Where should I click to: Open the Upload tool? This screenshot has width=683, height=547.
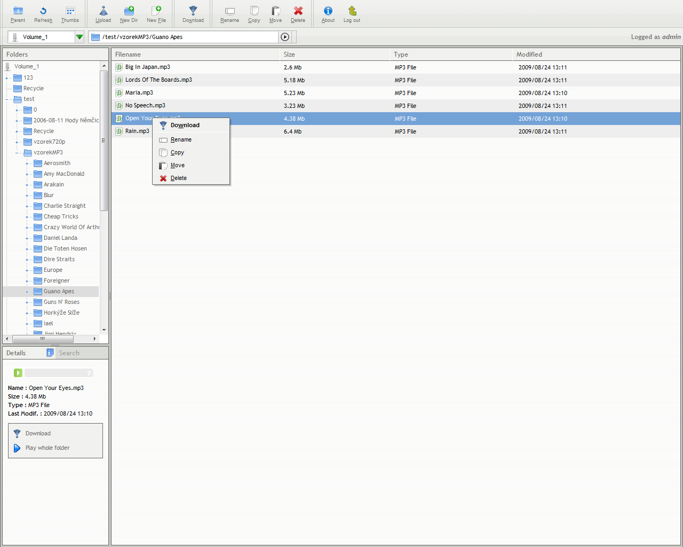click(104, 11)
